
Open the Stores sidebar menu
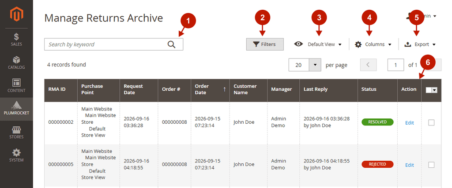click(x=16, y=132)
